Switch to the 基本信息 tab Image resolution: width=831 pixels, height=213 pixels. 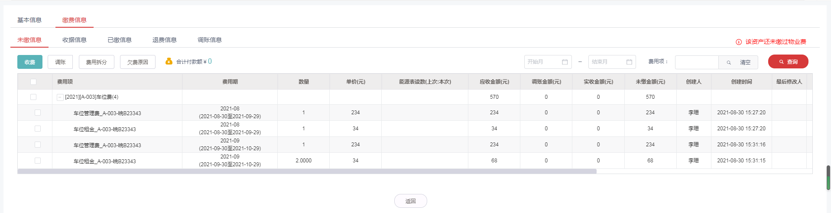click(x=29, y=20)
